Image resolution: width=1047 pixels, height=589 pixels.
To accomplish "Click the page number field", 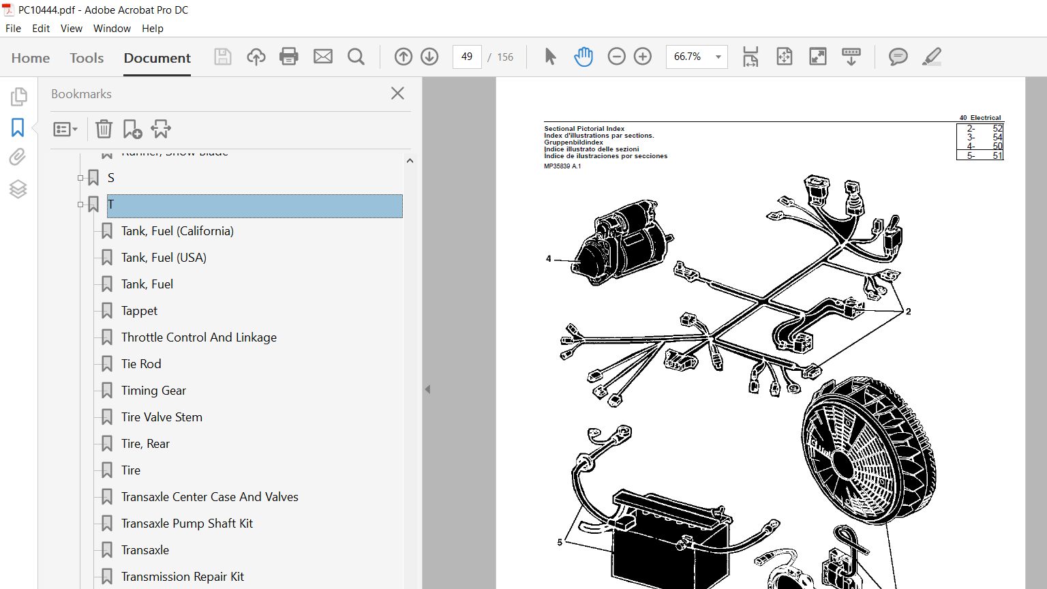I will pyautogui.click(x=467, y=57).
